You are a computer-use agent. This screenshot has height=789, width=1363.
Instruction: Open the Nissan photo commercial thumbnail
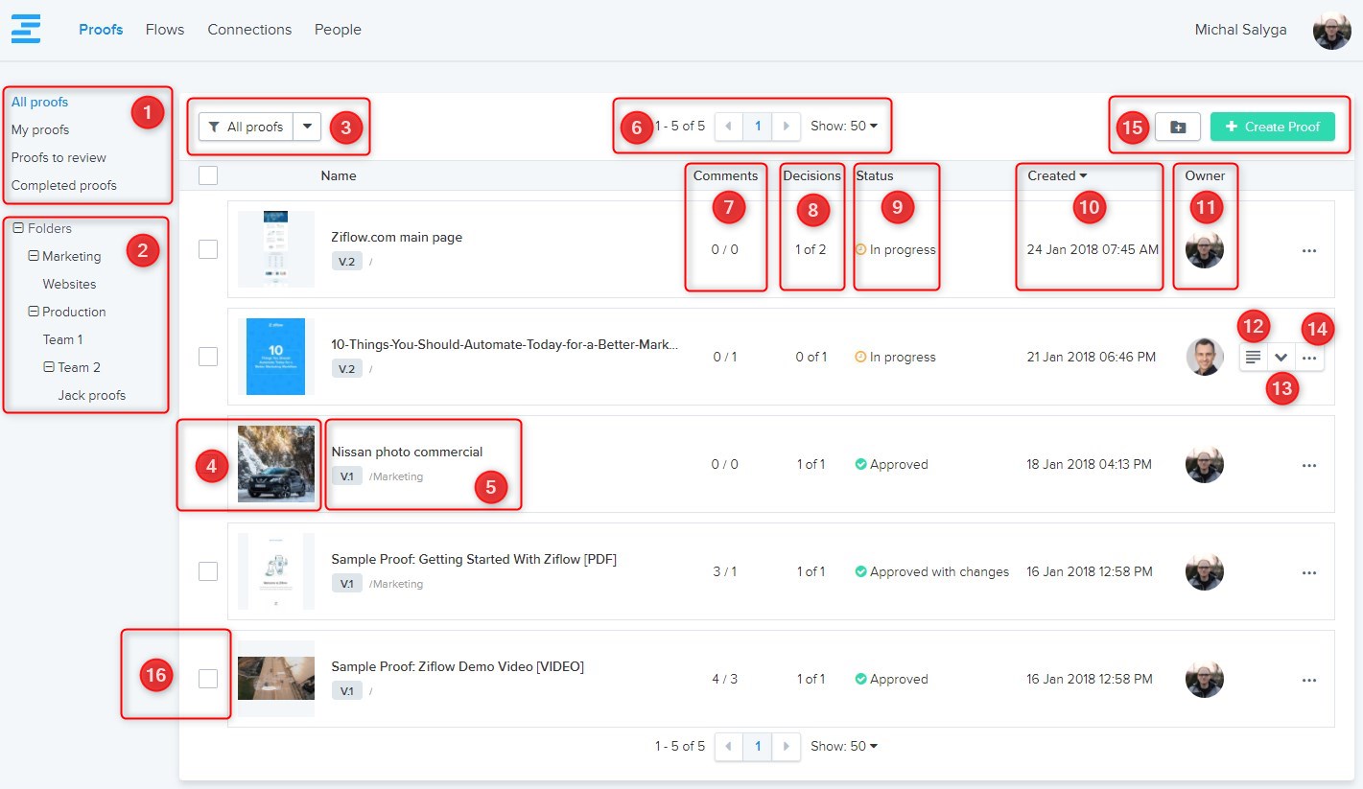pos(276,464)
